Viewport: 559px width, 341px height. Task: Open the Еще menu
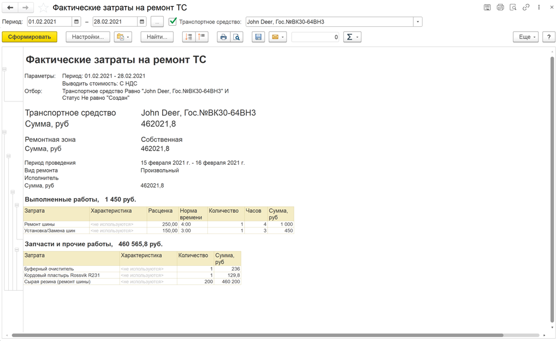[x=525, y=37]
